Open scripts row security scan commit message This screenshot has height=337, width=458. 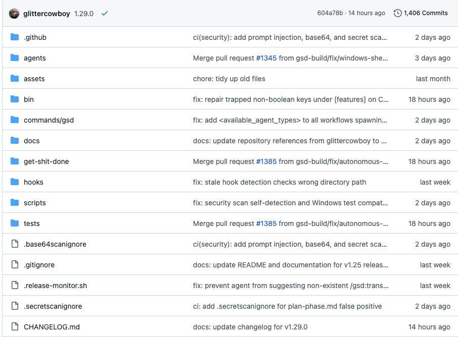pyautogui.click(x=291, y=203)
